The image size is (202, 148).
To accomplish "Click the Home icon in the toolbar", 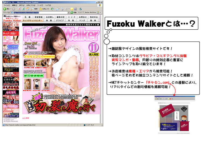I will [27, 9].
